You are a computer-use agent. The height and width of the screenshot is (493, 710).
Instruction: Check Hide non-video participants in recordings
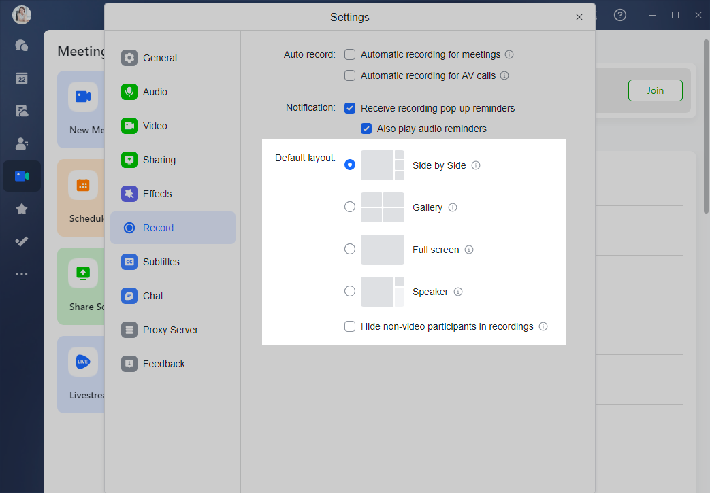(x=350, y=326)
